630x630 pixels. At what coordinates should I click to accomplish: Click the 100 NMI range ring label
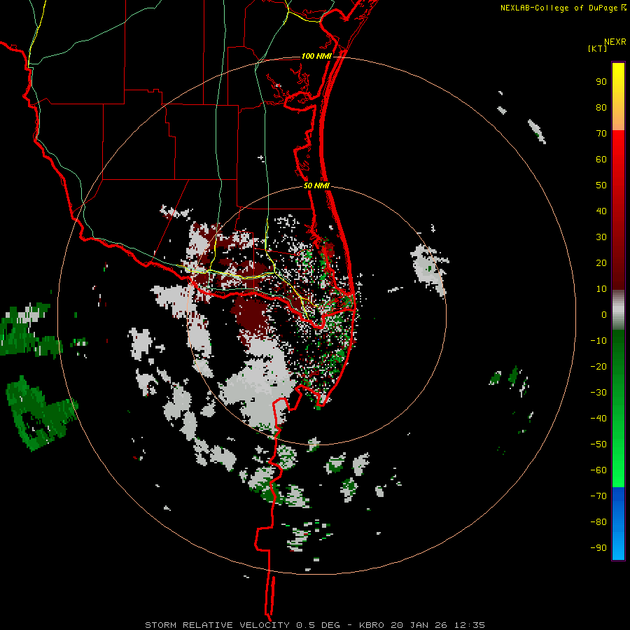[316, 56]
